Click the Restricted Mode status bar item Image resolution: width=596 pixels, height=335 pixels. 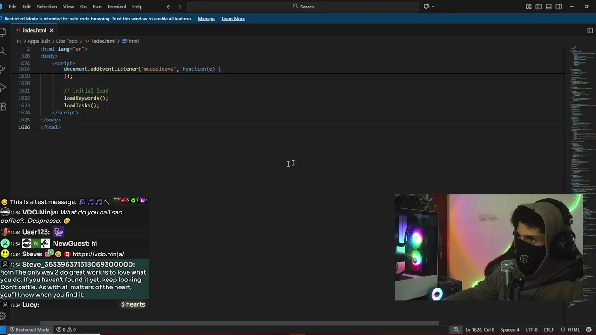29,329
